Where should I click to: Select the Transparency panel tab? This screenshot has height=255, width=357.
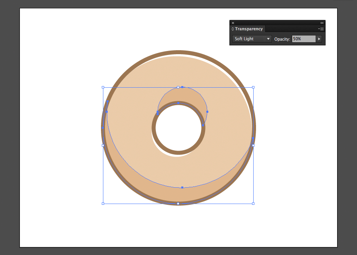click(248, 29)
